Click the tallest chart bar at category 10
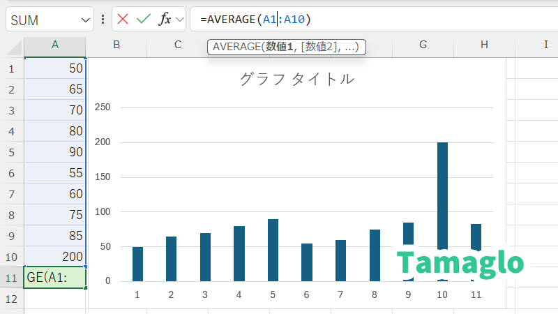 pos(443,195)
